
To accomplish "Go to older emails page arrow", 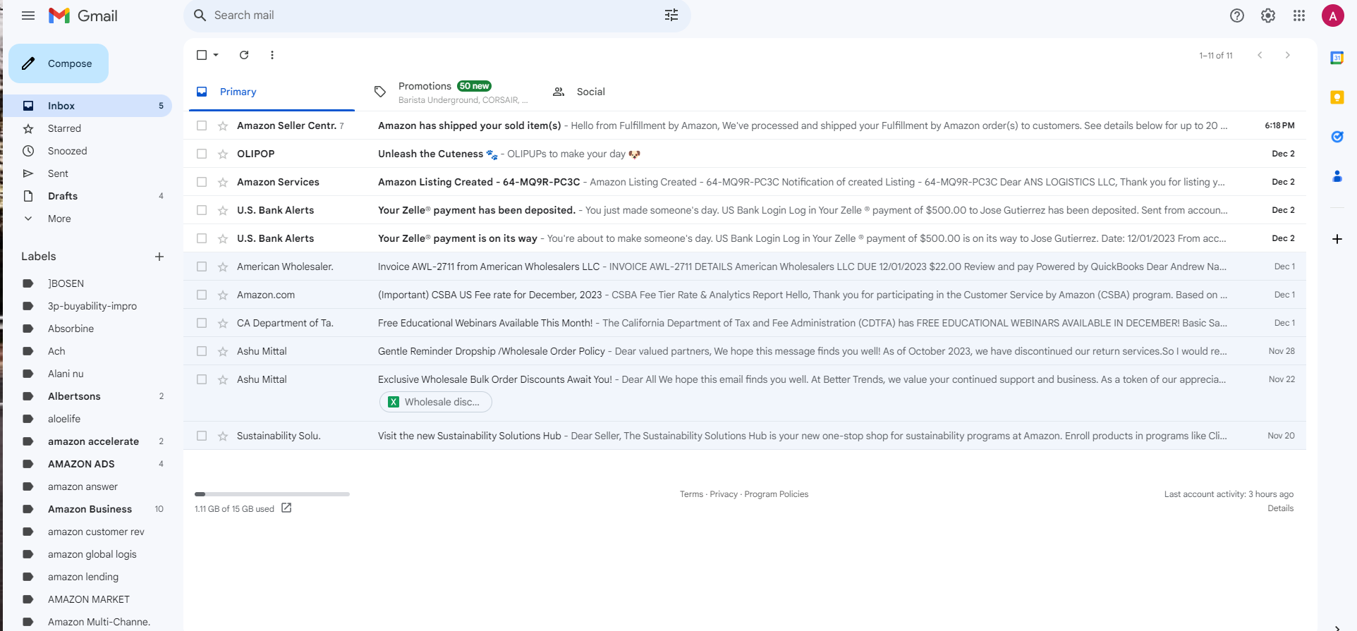I will (x=1288, y=55).
